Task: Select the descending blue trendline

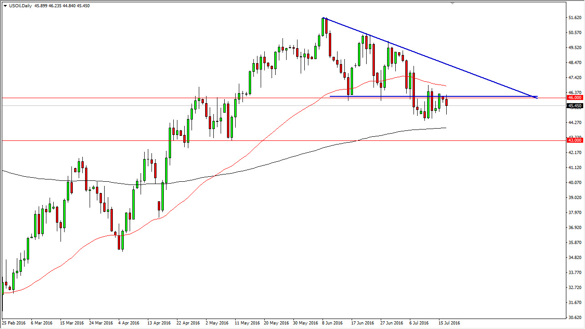Action: [x=430, y=58]
